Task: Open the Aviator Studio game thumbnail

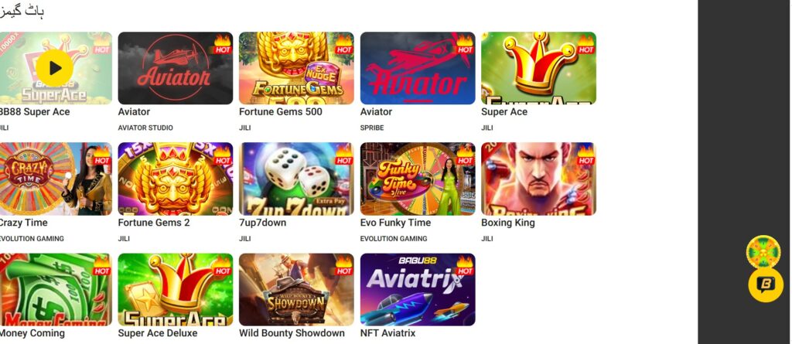Action: [x=176, y=68]
